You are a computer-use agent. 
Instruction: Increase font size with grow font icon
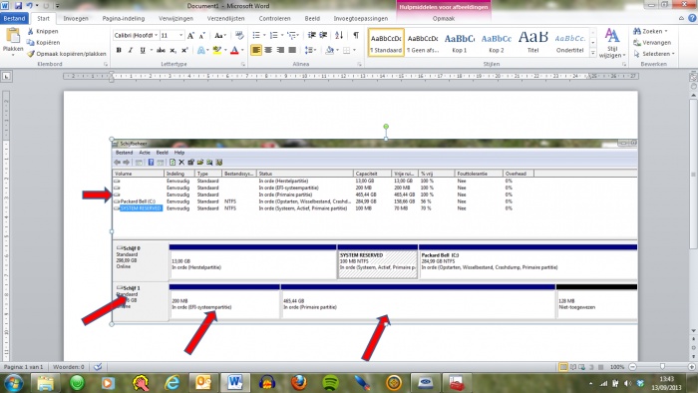pyautogui.click(x=190, y=36)
